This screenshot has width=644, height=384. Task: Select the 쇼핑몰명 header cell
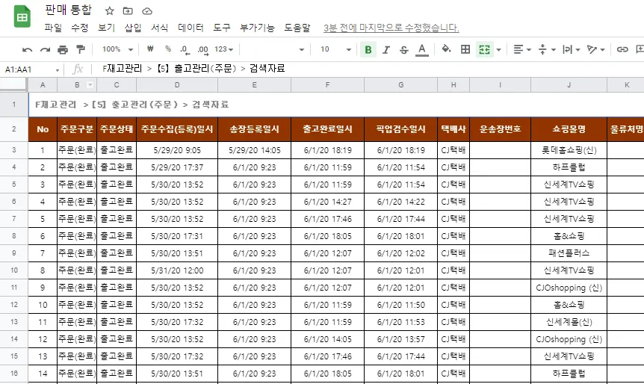[569, 129]
